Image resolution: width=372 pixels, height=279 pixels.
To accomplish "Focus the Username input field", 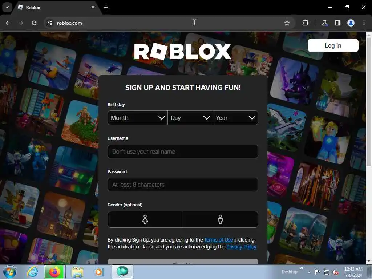I will [x=183, y=151].
